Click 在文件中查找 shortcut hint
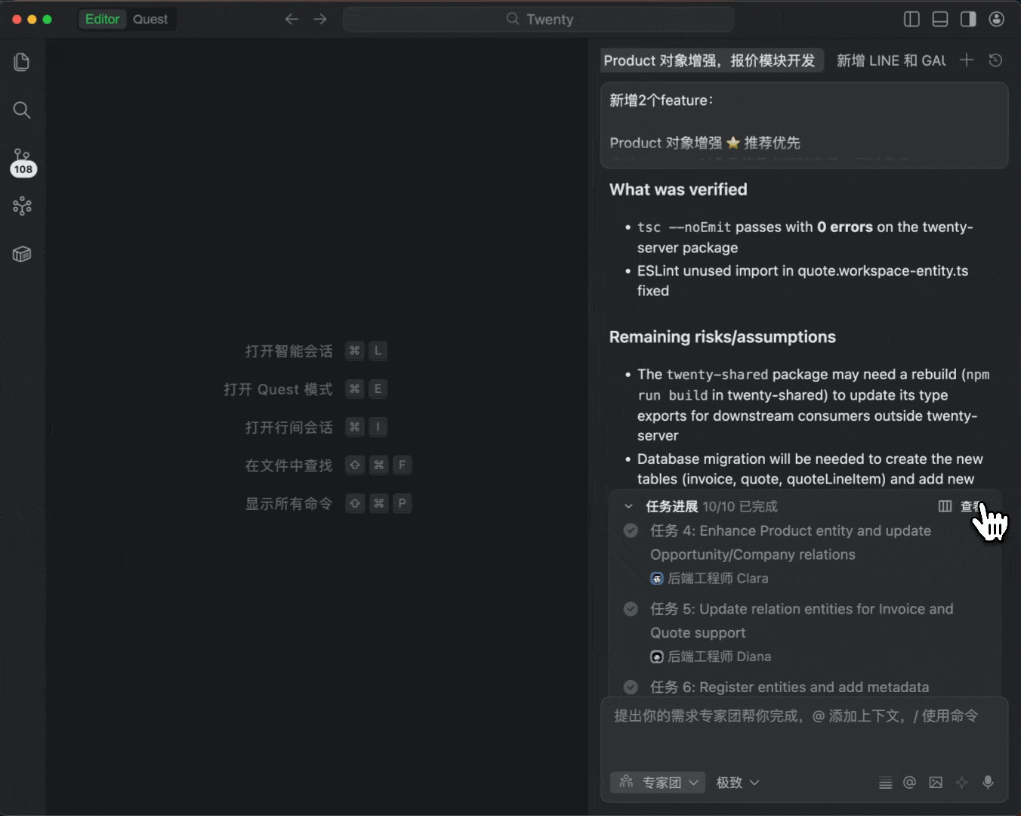The image size is (1021, 816). click(289, 465)
